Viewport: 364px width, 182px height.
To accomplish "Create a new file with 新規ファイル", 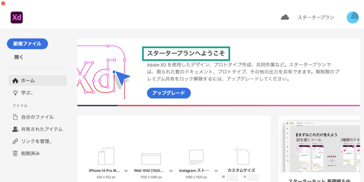I will [x=27, y=44].
